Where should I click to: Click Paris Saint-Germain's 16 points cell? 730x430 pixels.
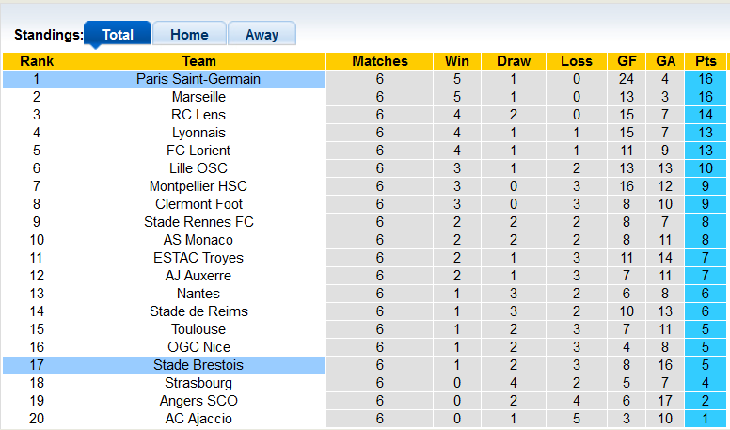coord(706,79)
